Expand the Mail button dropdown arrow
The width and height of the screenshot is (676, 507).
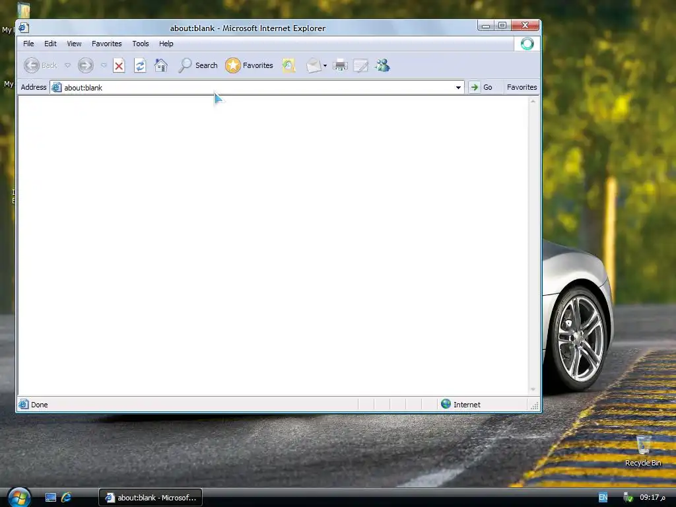(x=325, y=66)
